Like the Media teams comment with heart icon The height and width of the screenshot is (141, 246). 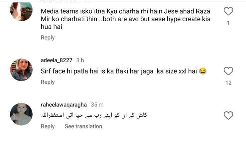228,12
